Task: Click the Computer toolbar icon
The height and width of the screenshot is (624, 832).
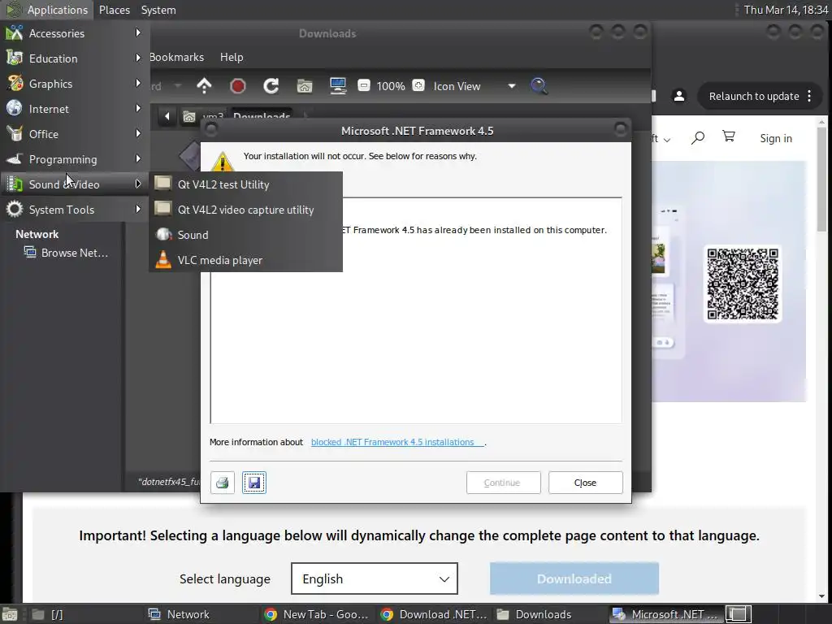Action: coord(338,86)
